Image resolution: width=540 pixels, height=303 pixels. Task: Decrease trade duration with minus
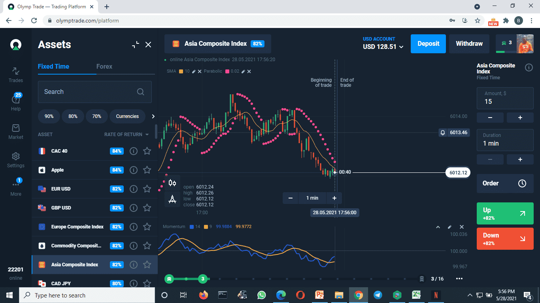click(x=490, y=159)
